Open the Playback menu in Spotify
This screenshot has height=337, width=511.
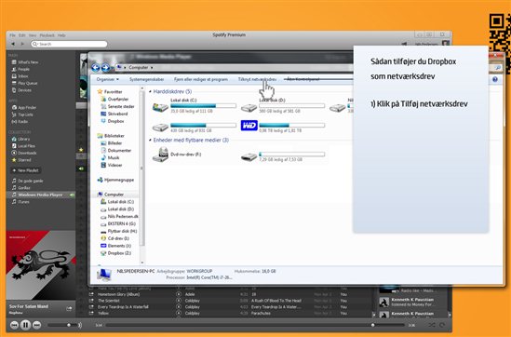pos(47,35)
